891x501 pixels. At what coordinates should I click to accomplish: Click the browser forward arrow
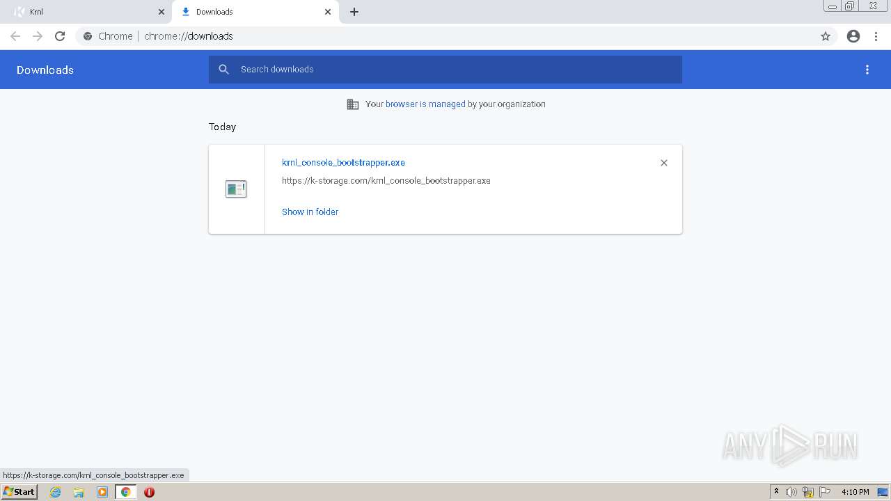click(38, 36)
